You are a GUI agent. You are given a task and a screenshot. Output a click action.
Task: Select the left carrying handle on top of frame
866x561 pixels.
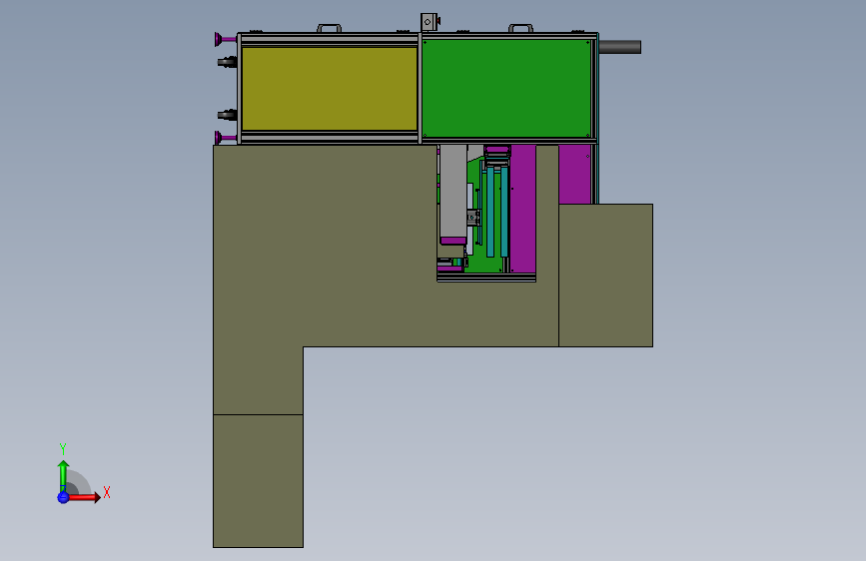click(x=330, y=28)
